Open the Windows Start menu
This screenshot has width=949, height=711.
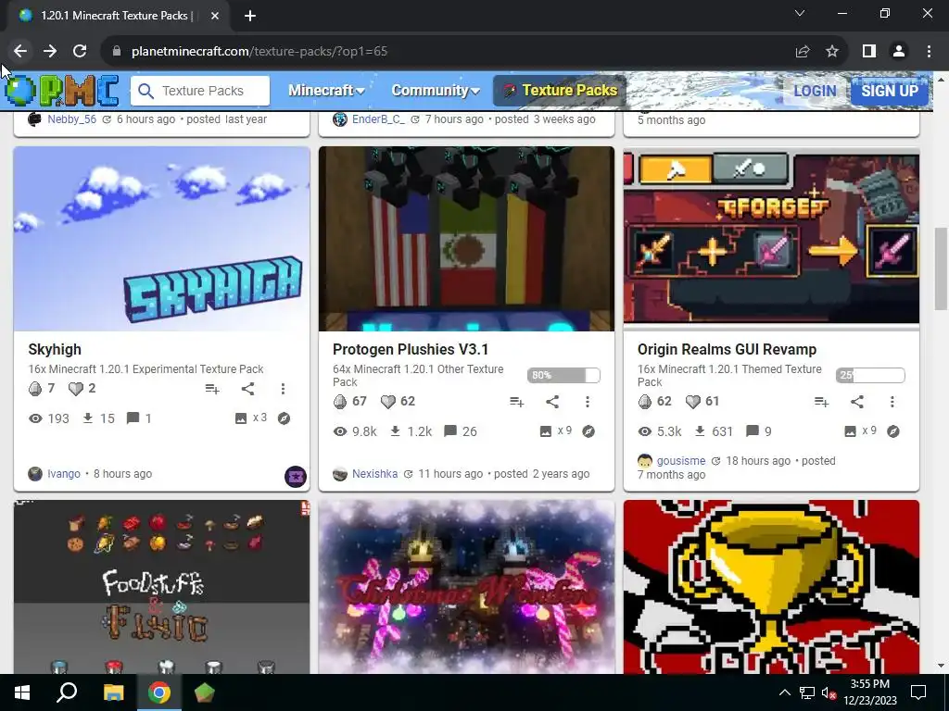[22, 692]
